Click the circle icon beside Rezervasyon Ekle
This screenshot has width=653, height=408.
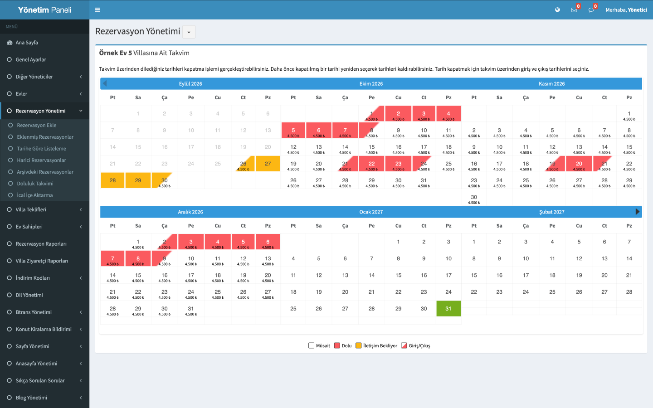click(10, 125)
